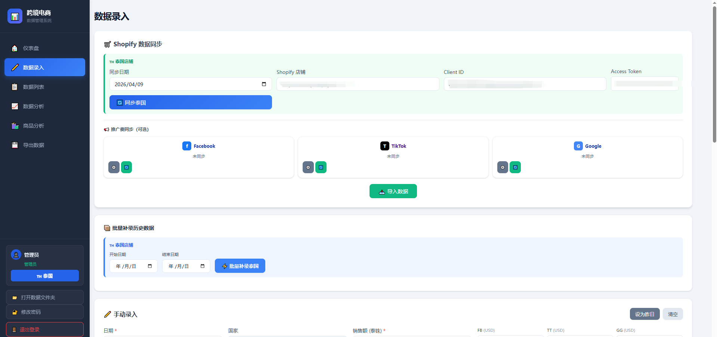Click the FB (USD) field label
Viewport: 717px width, 337px height.
[486, 330]
